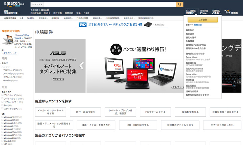Open the 电脑显示器 submenu
The image size is (243, 145).
coord(129,18)
